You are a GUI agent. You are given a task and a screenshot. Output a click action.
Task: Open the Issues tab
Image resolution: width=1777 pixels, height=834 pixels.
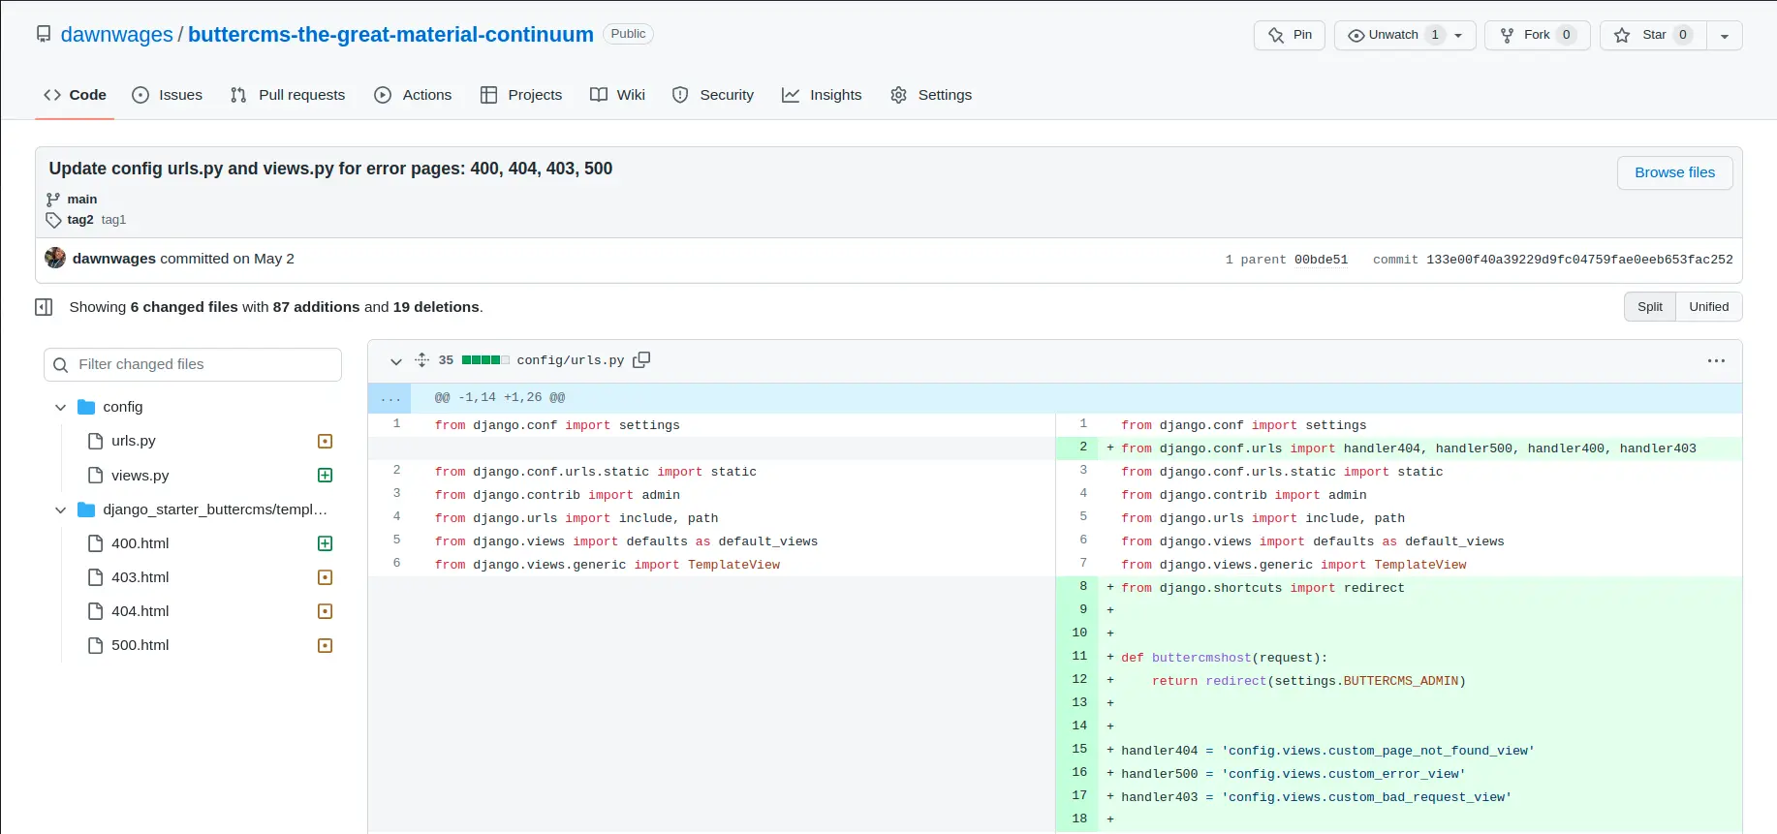168,95
